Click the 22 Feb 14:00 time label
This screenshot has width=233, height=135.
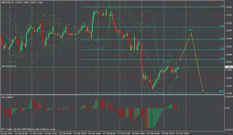coord(182,133)
